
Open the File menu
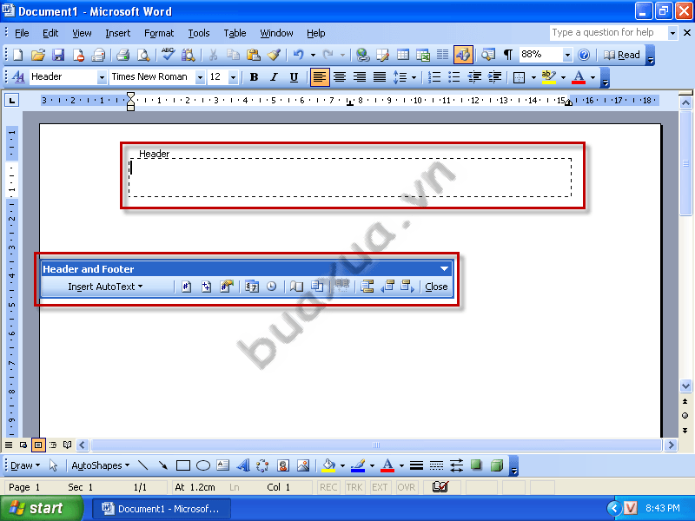coord(22,33)
